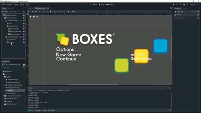Select the Select Mode arrow tool

[29, 12]
